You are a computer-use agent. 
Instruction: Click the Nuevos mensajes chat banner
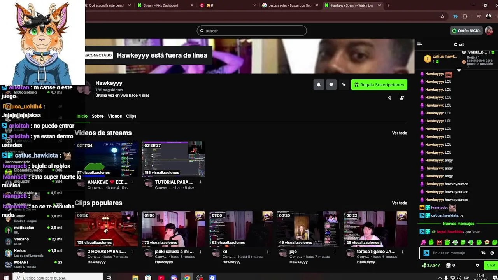pos(458,224)
